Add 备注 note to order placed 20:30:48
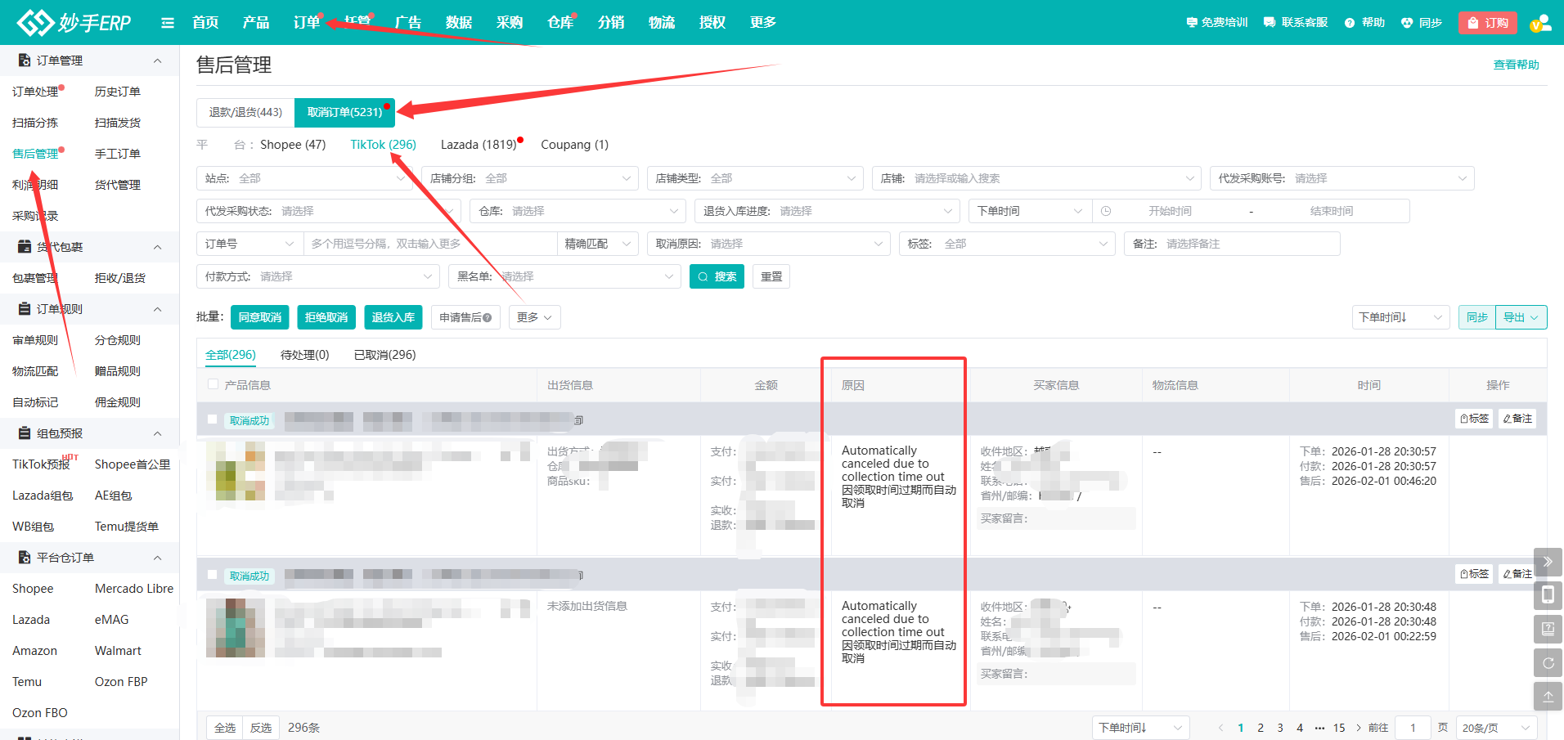This screenshot has height=740, width=1564. (x=1518, y=574)
